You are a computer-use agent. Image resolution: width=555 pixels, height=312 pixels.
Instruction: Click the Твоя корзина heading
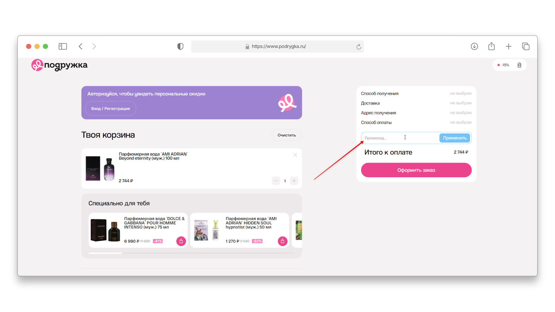pyautogui.click(x=108, y=135)
